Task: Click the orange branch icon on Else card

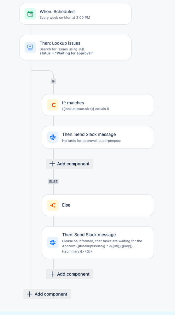Action: click(x=53, y=205)
